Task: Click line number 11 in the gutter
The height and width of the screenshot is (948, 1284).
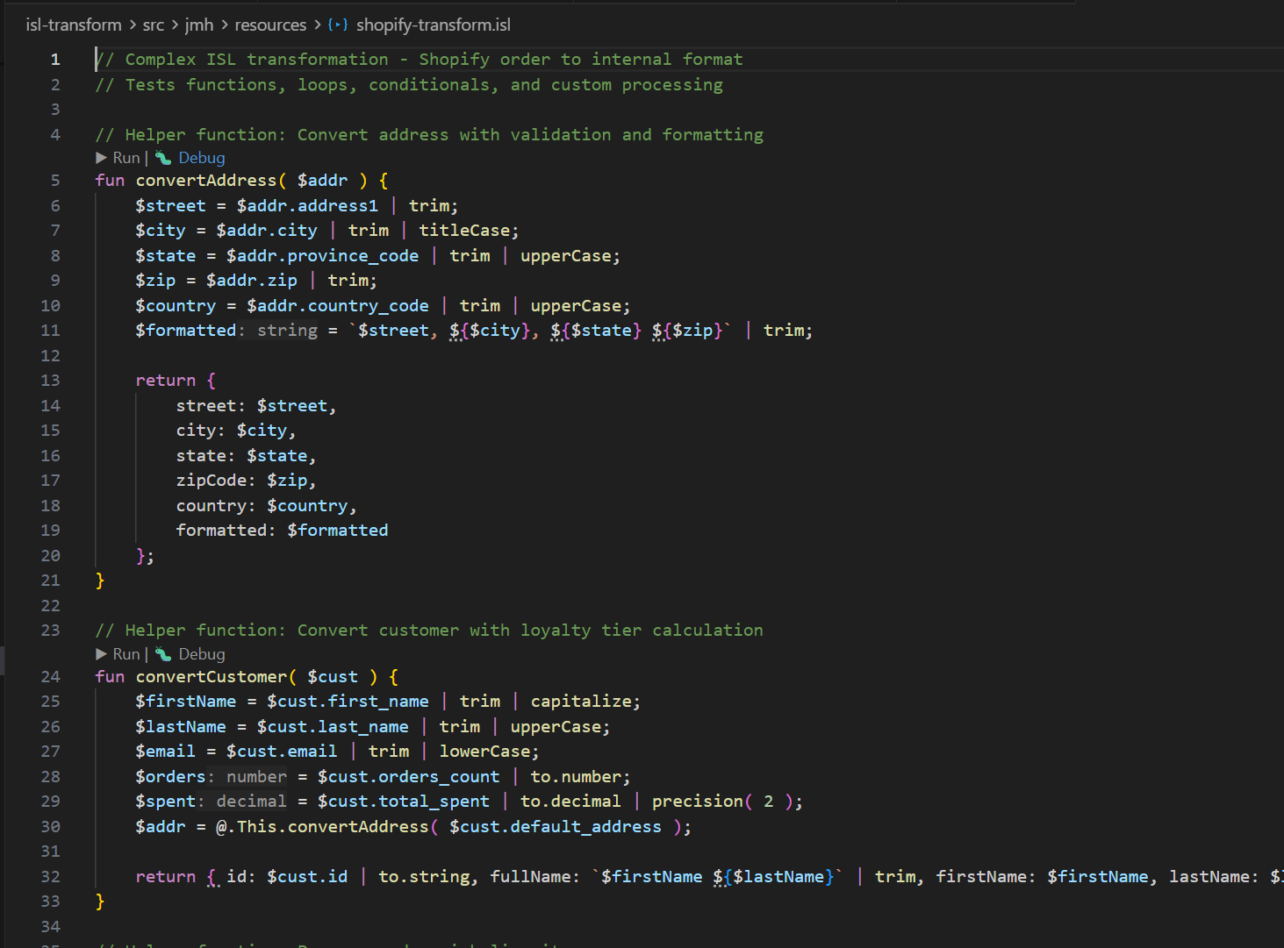Action: coord(50,330)
